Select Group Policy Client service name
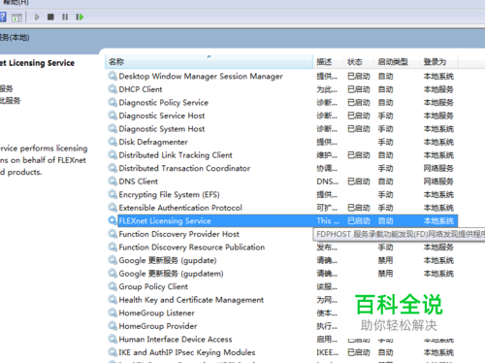Screen dimensions: 485x363 [x=153, y=286]
